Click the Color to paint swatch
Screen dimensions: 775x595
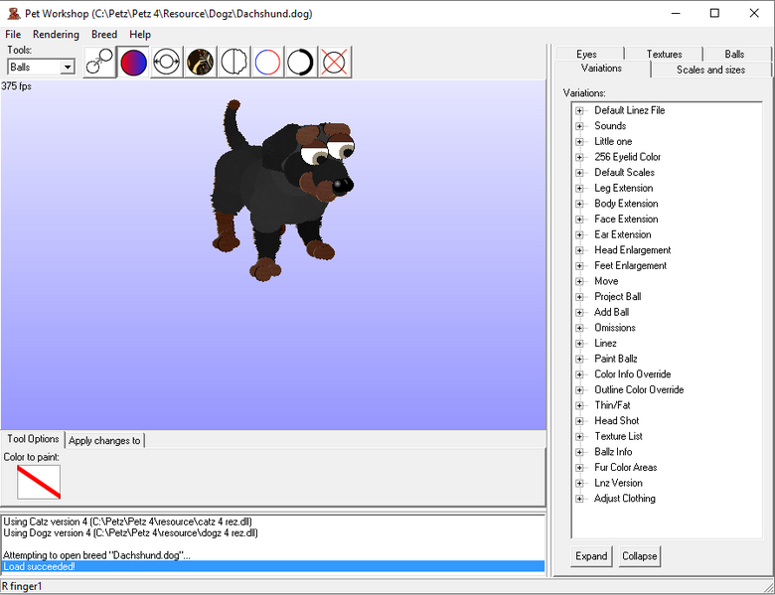39,482
